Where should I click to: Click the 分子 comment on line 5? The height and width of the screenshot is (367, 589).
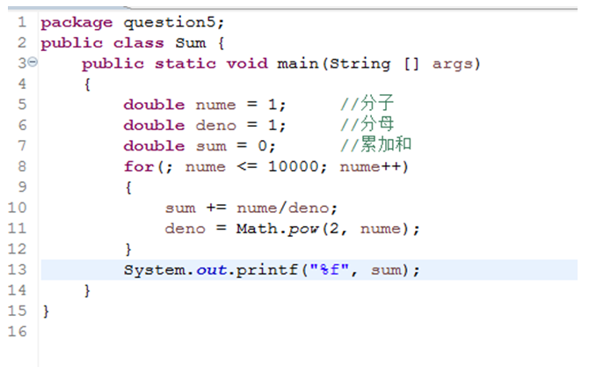coord(367,105)
